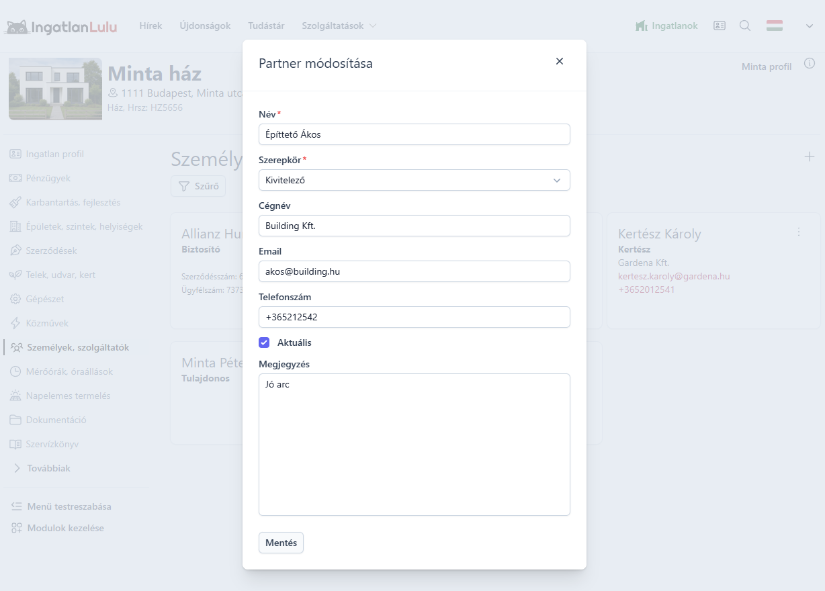Screen dimensions: 825x591
Task: Uncheck the Aktuális checkbox
Action: click(264, 343)
